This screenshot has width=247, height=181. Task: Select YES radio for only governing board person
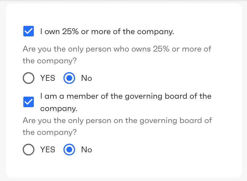click(x=28, y=150)
